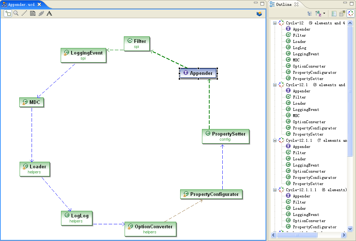The image size is (356, 241).
Task: Toggle the marquee selection tool
Action: [8, 13]
